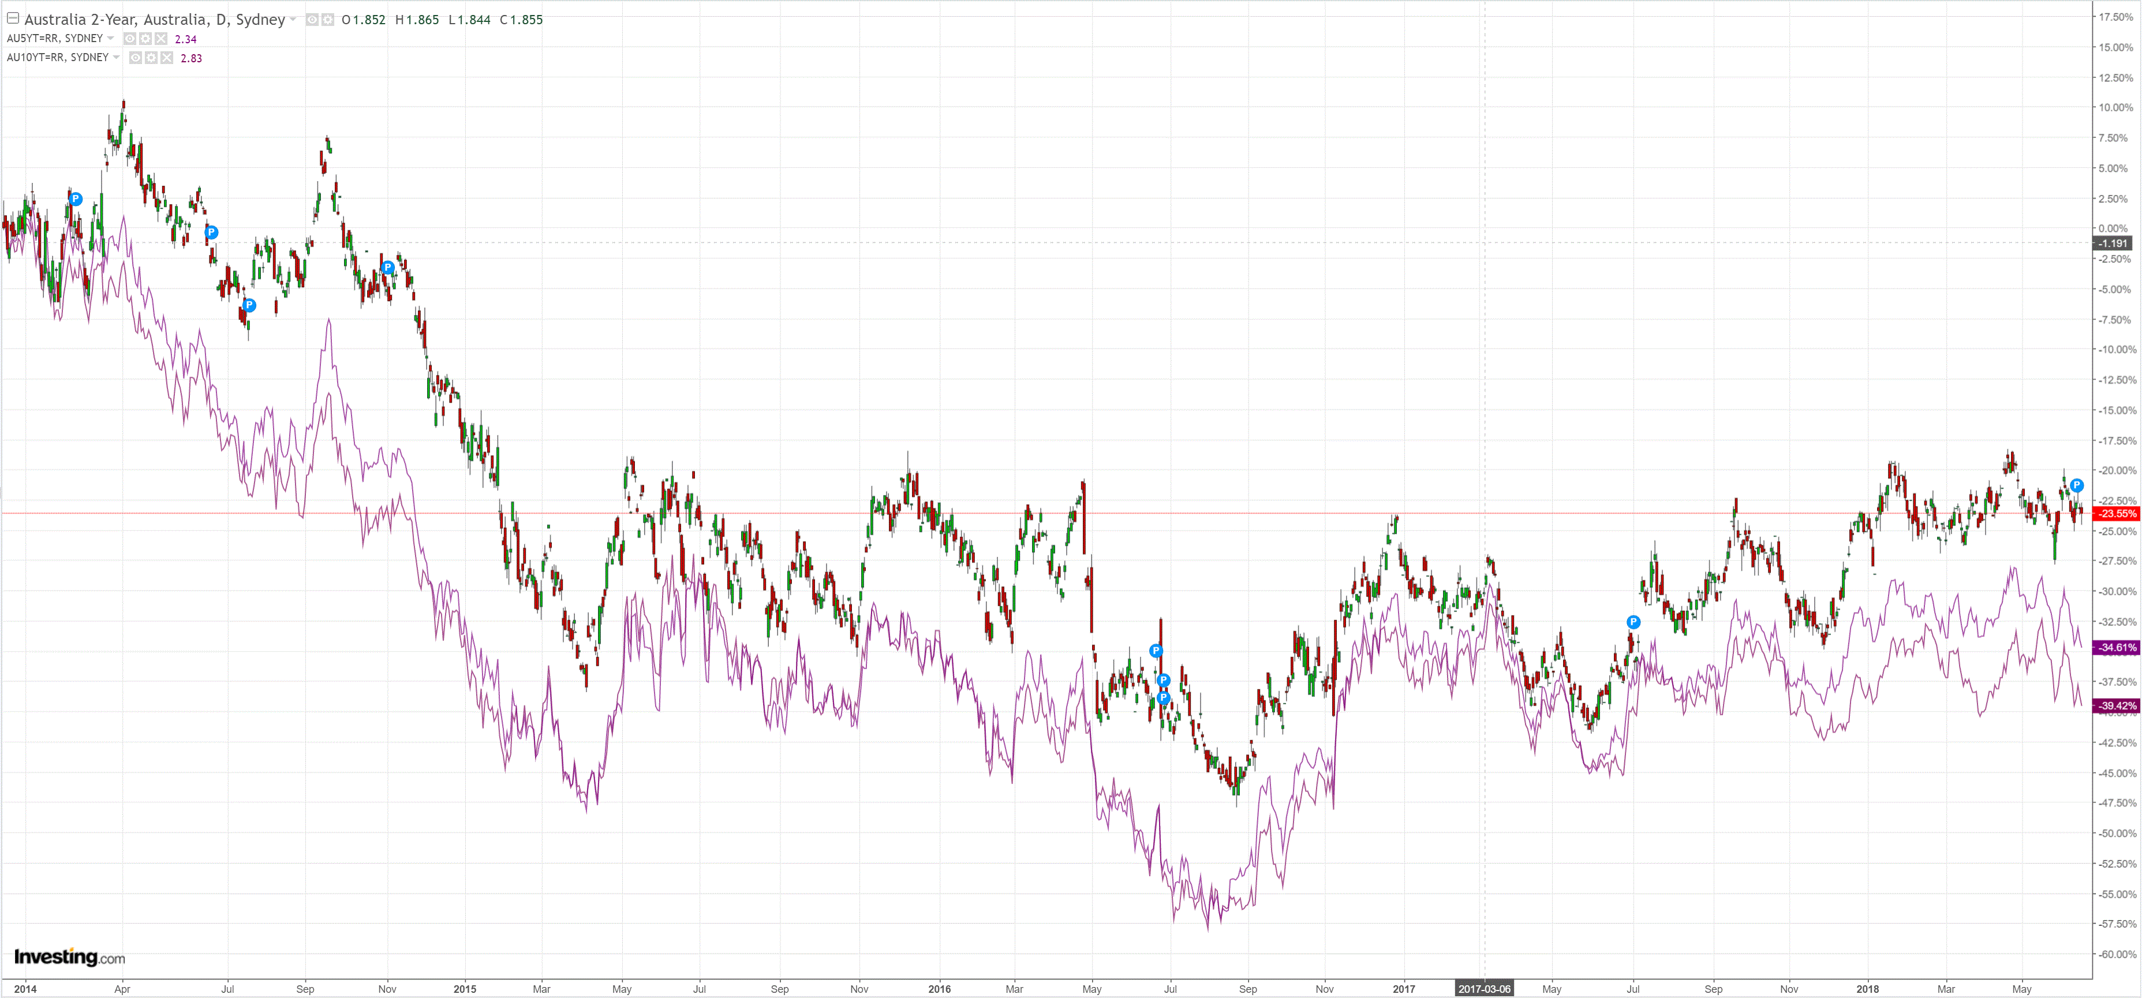The image size is (2142, 998).
Task: Open AU5YT=RR, SYDNEY dropdown arrow
Action: coord(111,38)
